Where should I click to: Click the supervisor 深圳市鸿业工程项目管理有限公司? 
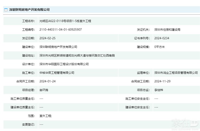click(x=176, y=73)
